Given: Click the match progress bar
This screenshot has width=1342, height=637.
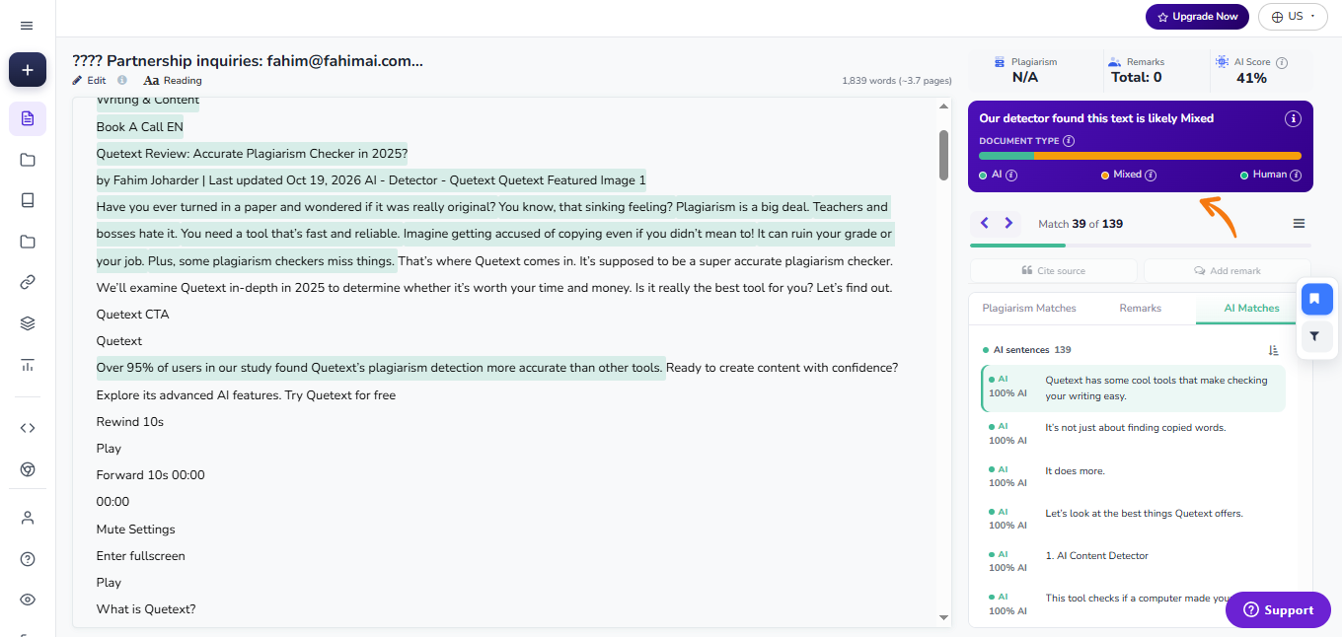Looking at the screenshot, I should pos(1141,245).
